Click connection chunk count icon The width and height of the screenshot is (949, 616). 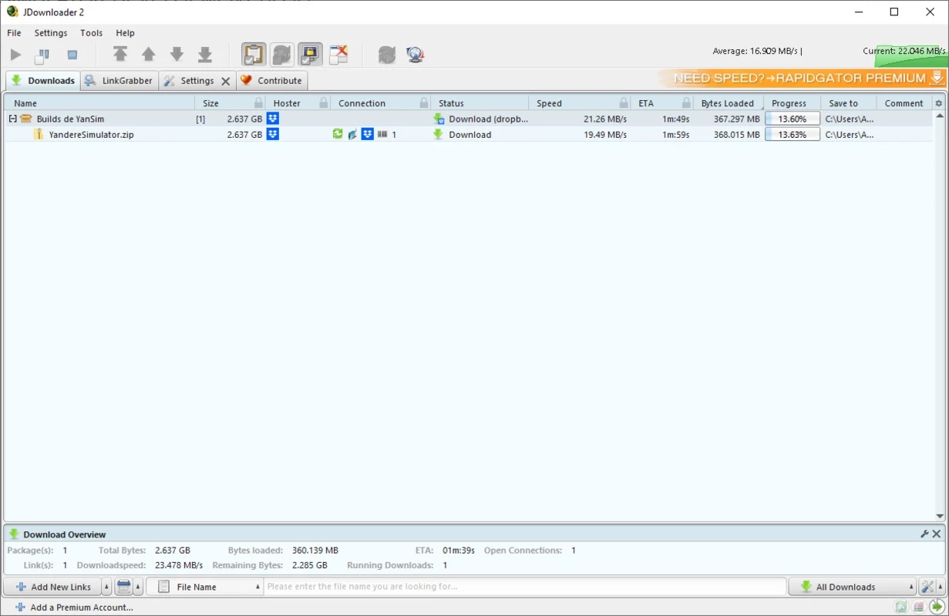pyautogui.click(x=382, y=134)
